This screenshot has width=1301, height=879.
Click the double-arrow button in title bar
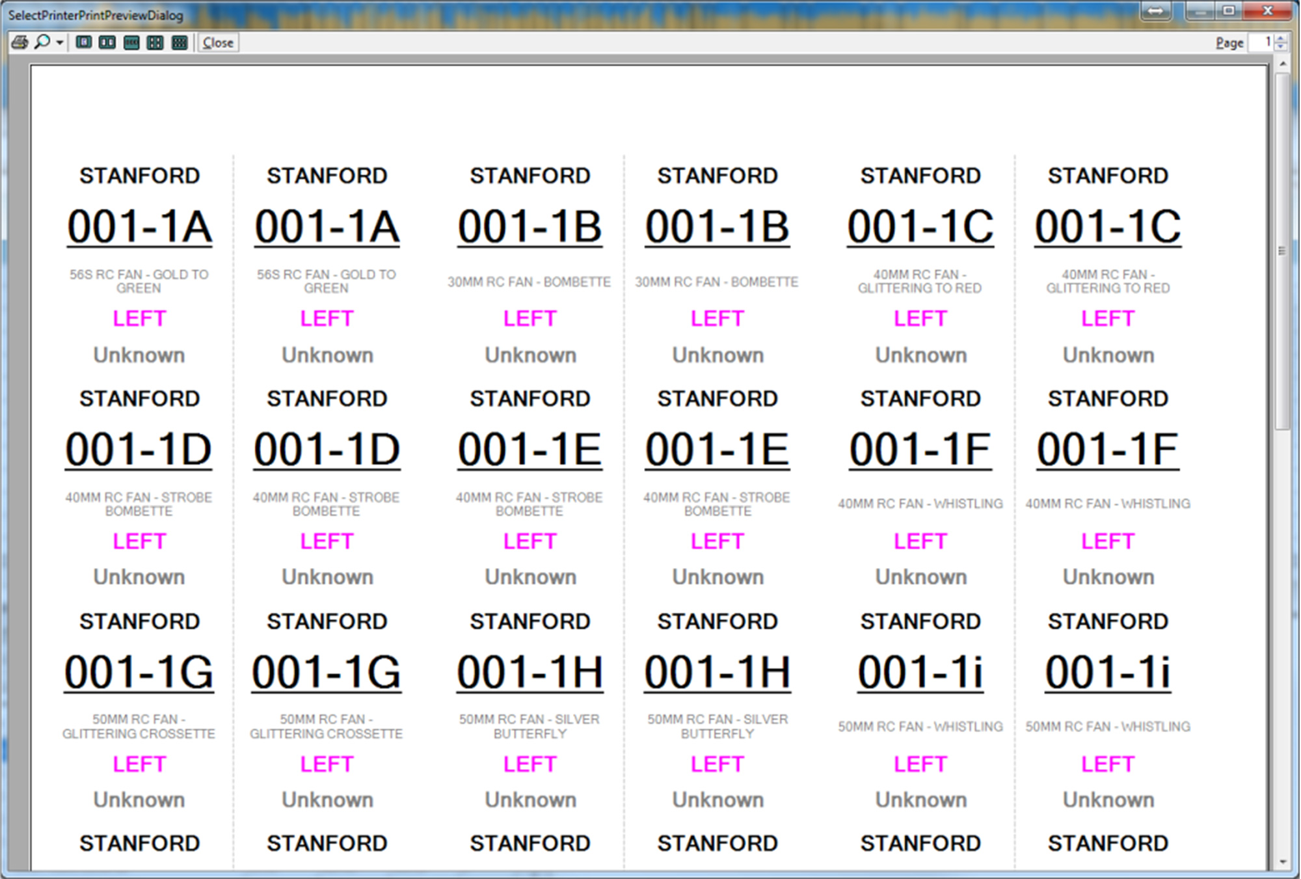pyautogui.click(x=1155, y=11)
